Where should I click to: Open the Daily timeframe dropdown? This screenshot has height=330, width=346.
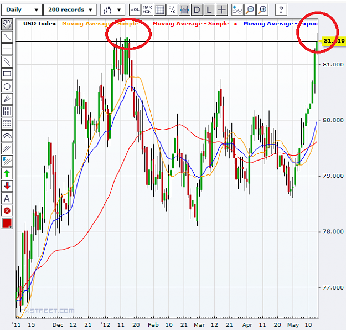coord(22,10)
